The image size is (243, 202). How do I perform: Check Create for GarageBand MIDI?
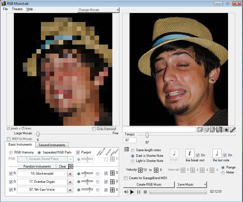pos(126,178)
